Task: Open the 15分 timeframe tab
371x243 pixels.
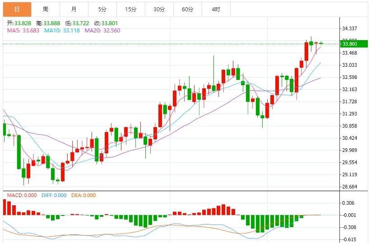Action: tap(130, 9)
